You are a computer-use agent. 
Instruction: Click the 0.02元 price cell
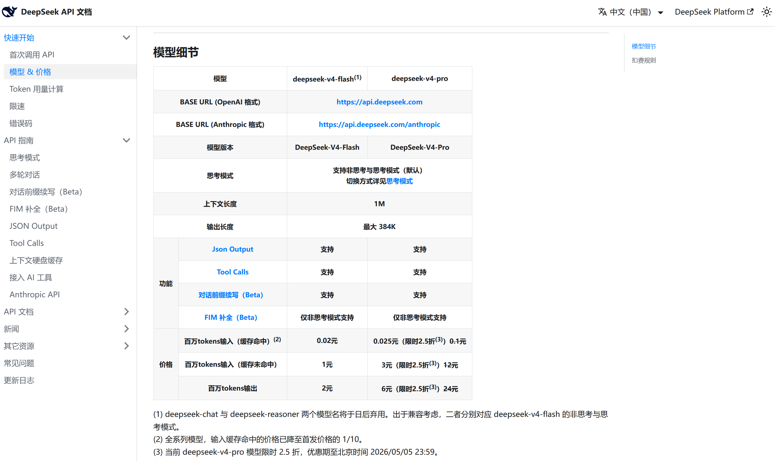tap(327, 340)
